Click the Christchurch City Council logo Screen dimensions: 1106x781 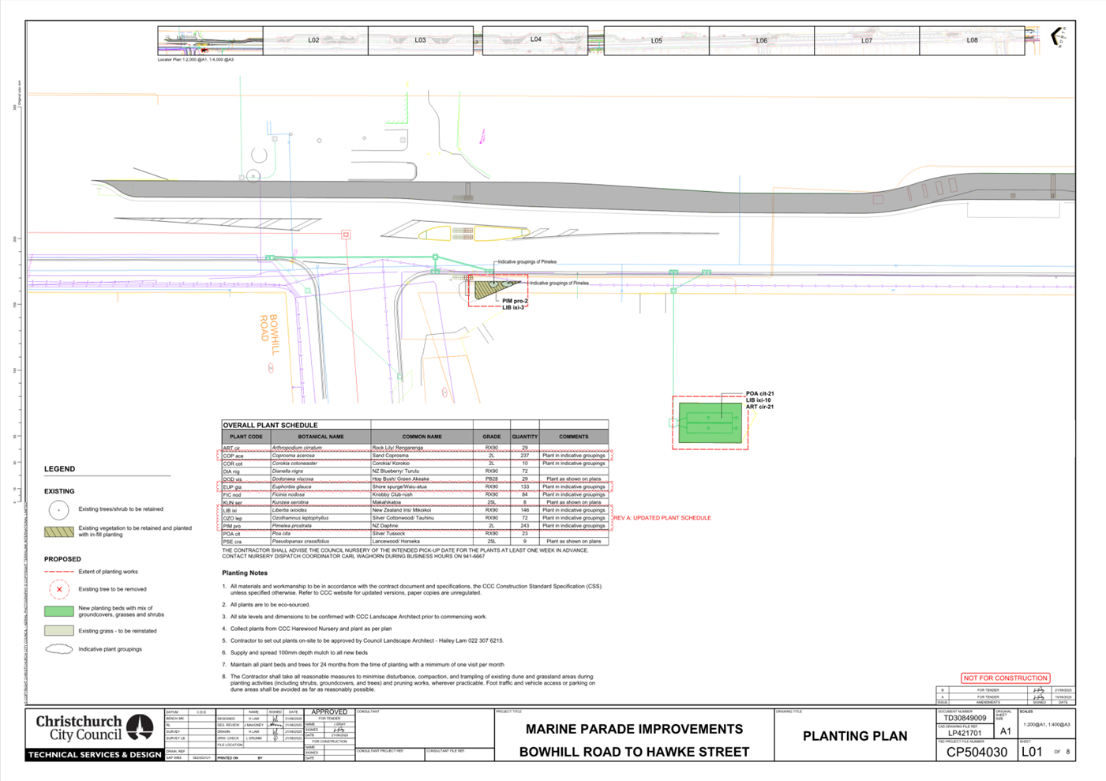click(95, 727)
